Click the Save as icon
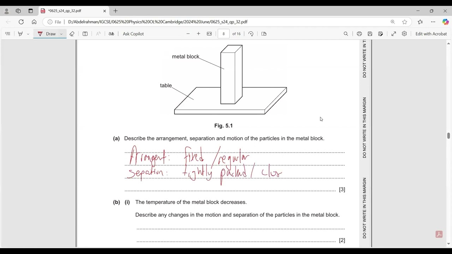The height and width of the screenshot is (254, 452). tap(381, 34)
